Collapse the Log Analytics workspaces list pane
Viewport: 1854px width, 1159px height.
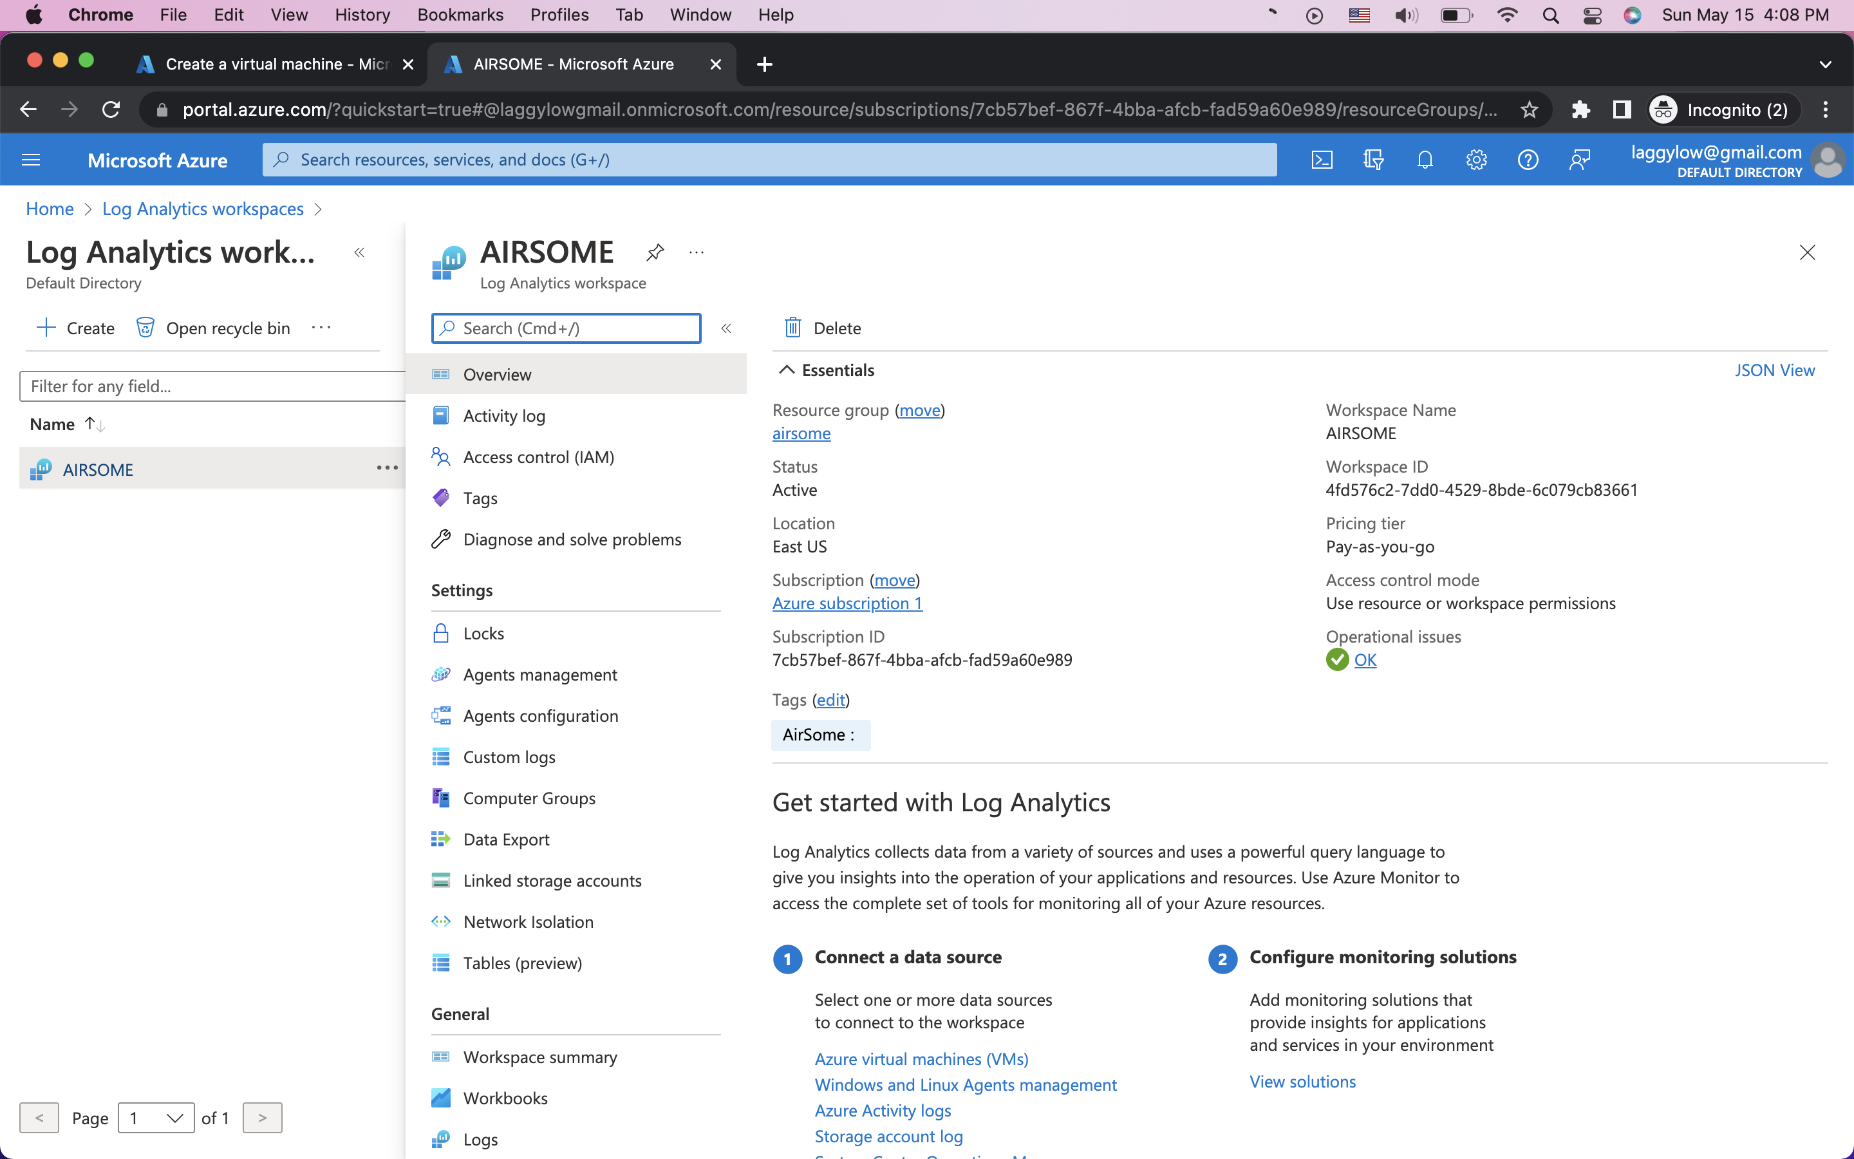click(x=359, y=252)
